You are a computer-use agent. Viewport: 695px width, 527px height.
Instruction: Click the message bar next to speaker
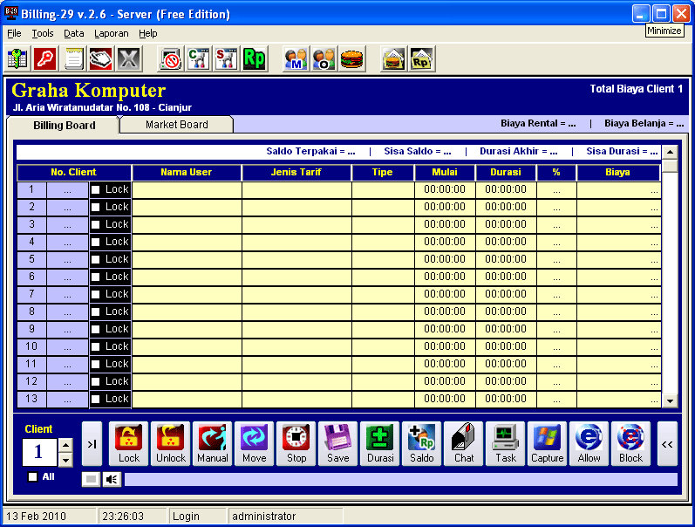[400, 479]
